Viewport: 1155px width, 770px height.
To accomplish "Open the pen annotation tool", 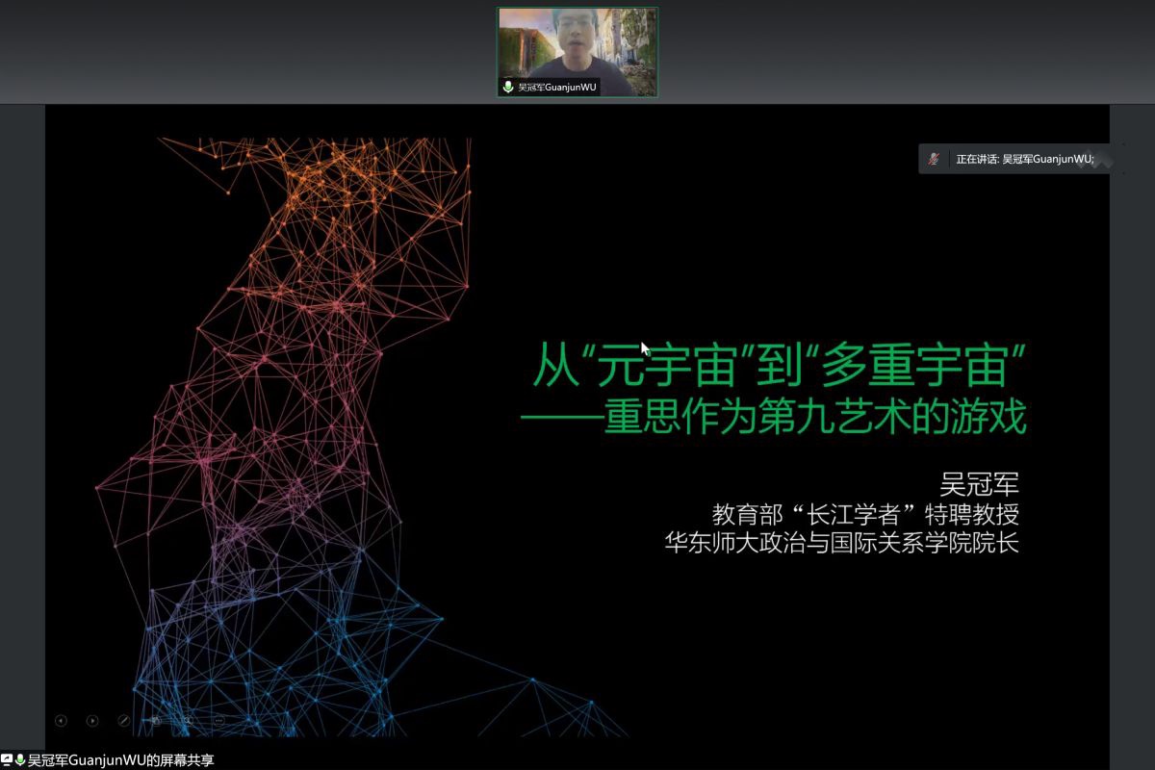I will click(x=123, y=720).
